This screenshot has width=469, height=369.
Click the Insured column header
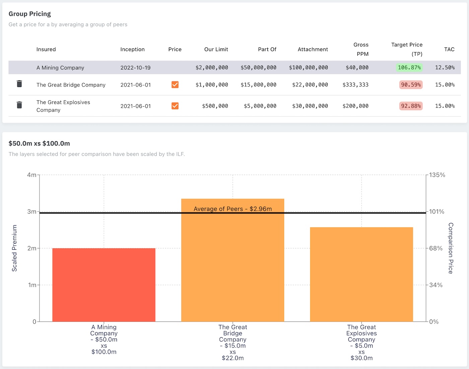pos(46,49)
